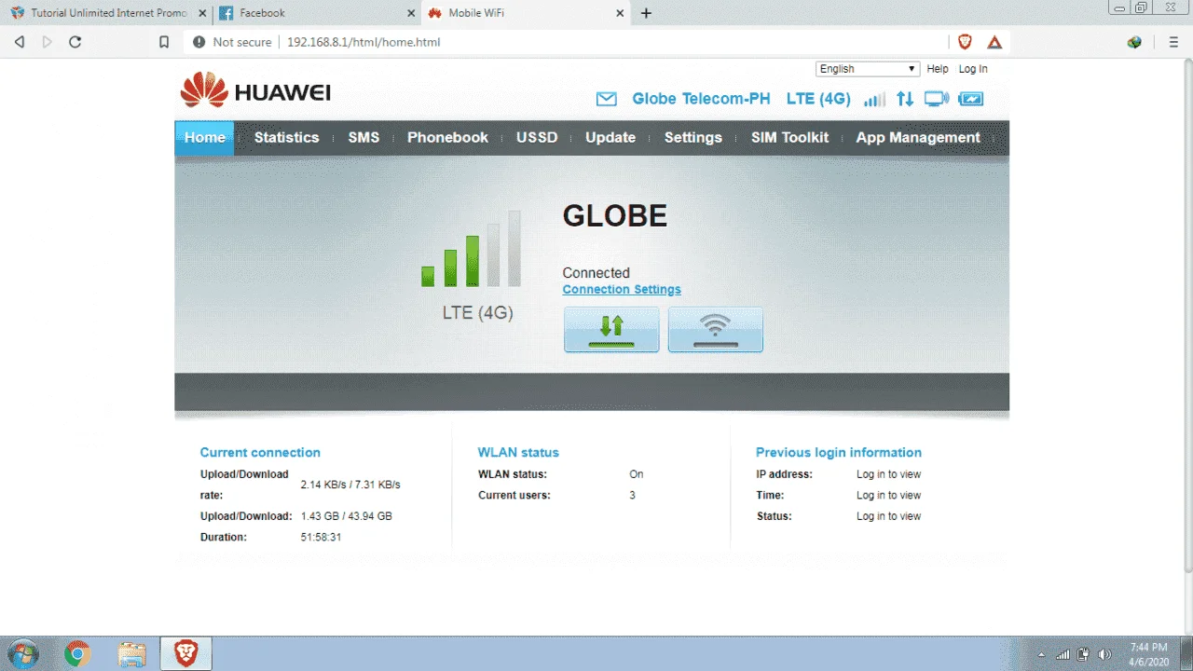Click the duration value 51:58:31
Screen dimensions: 1193x671
point(321,538)
